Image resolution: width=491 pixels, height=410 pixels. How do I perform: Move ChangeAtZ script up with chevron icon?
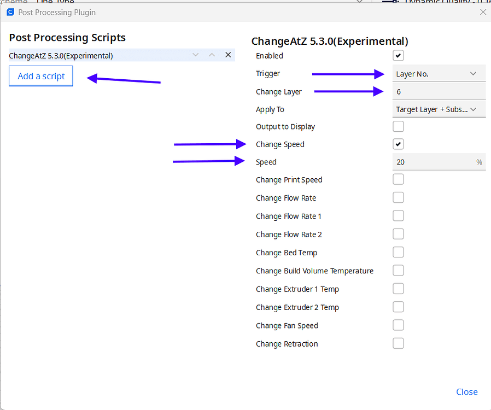click(212, 55)
